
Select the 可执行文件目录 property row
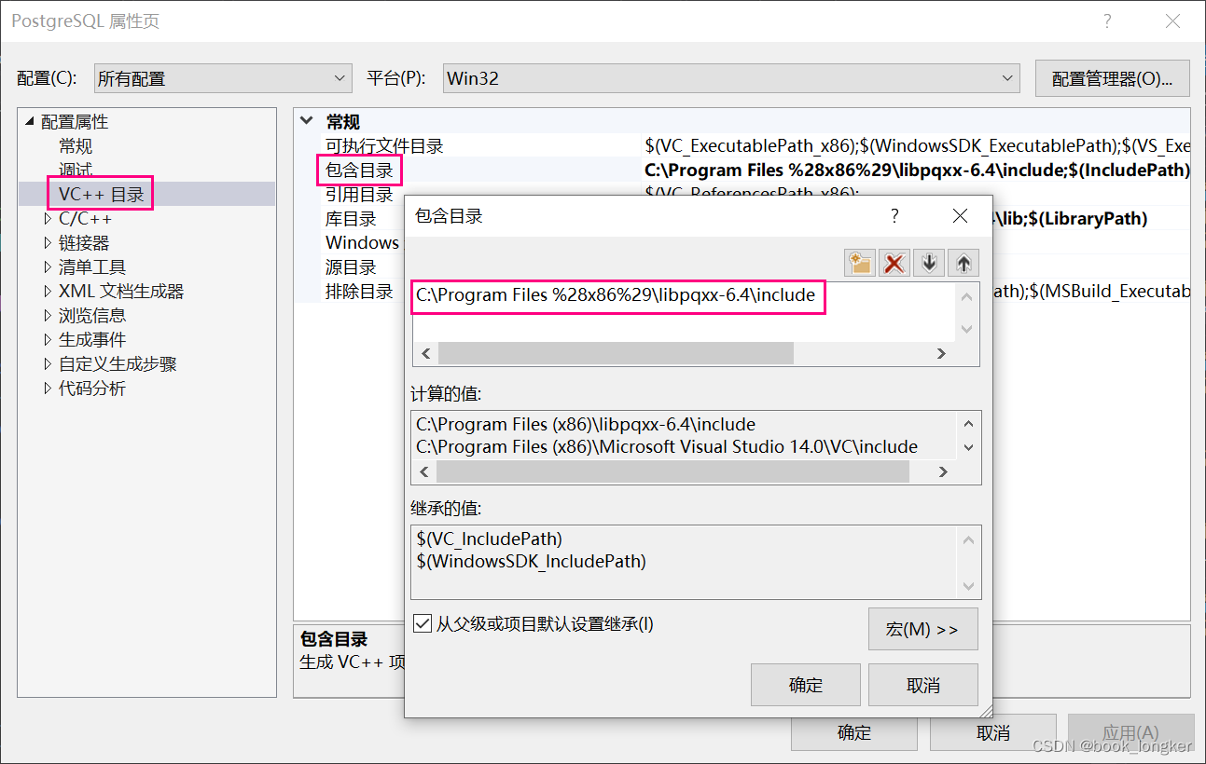pos(384,146)
